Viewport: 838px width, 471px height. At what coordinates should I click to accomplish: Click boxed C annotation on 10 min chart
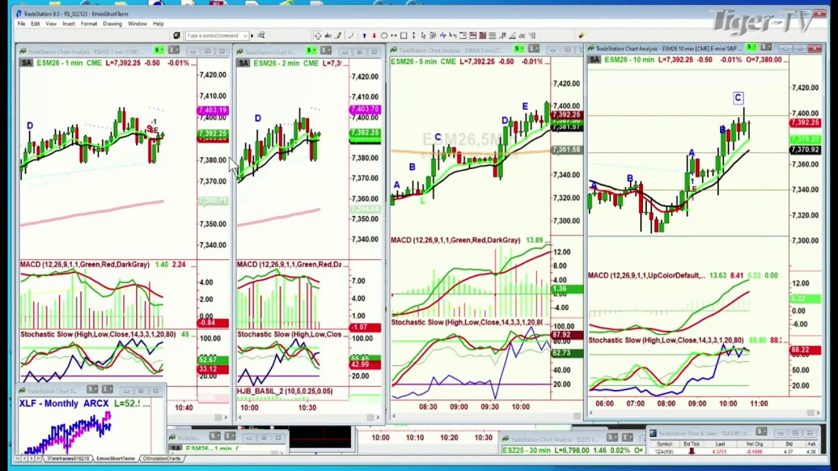click(x=738, y=98)
